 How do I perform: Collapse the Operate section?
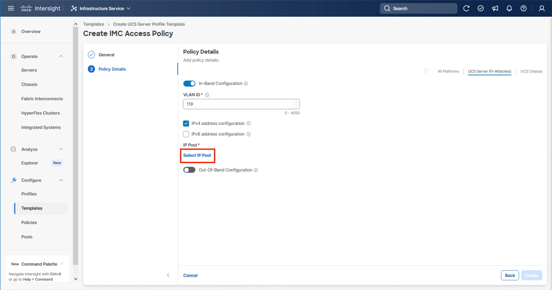pyautogui.click(x=61, y=56)
